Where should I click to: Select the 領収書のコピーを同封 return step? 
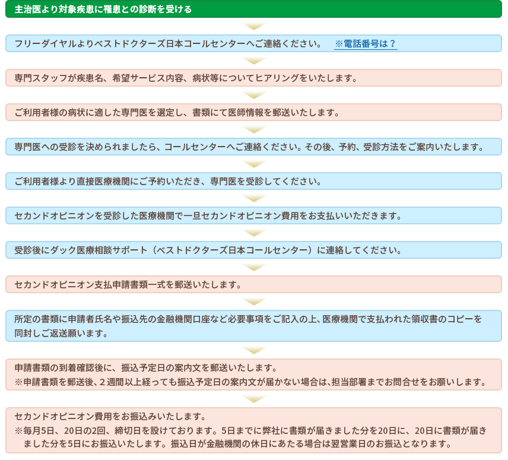coord(253,326)
